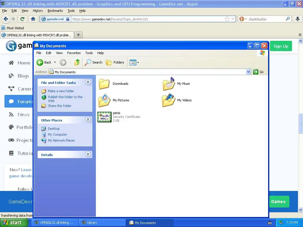Click the GameDev logo icon

[x=11, y=46]
